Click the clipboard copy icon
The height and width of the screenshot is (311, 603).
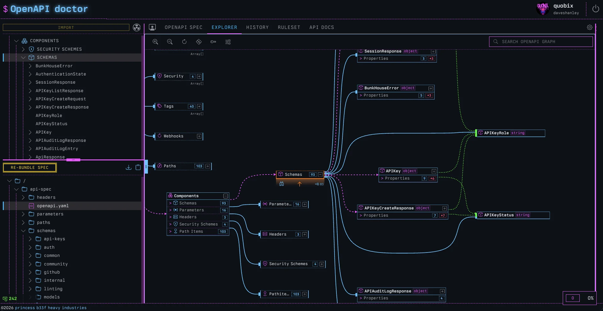tap(138, 167)
